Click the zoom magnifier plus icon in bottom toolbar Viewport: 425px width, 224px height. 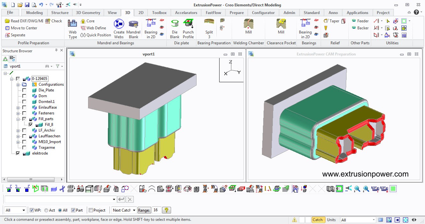tap(366, 189)
